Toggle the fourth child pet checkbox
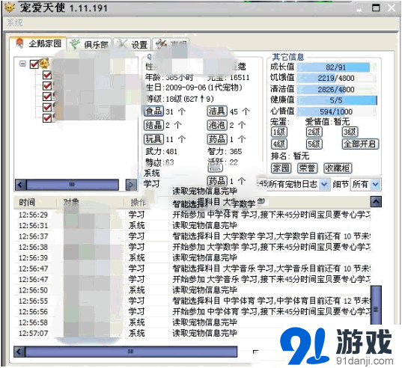Screen dimensions: 402x368 point(47,107)
